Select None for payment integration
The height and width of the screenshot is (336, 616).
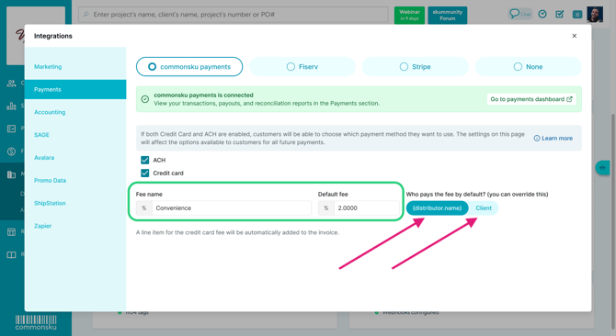(528, 67)
